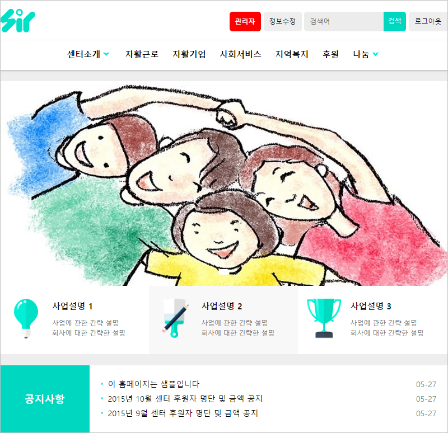The height and width of the screenshot is (433, 448).
Task: Click the 검색 search button
Action: [x=395, y=21]
